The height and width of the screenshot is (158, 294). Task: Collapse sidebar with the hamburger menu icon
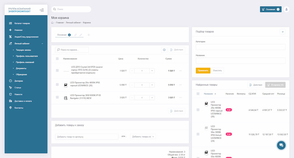coord(42,10)
